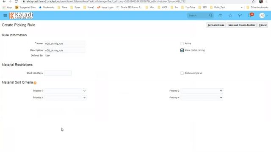271x152 pixels.
Task: Open the Watchlist flag icon
Action: point(240,16)
